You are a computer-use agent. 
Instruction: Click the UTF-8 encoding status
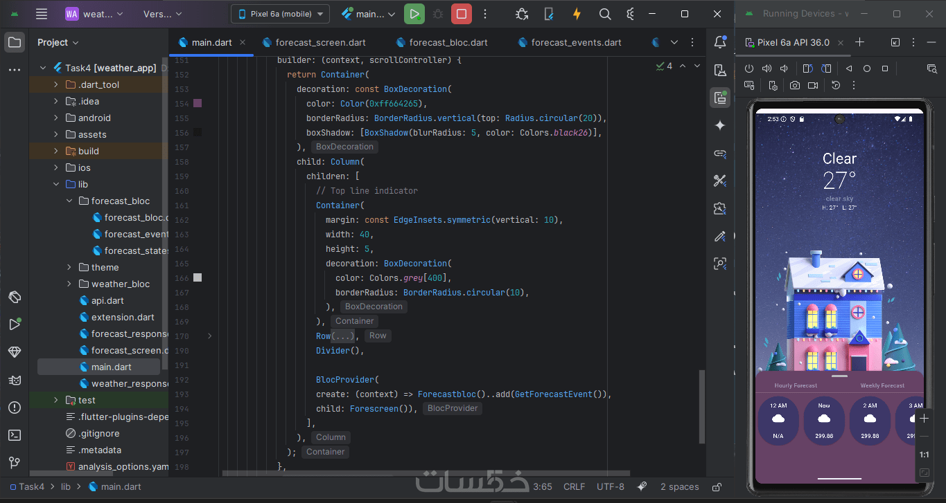[611, 486]
